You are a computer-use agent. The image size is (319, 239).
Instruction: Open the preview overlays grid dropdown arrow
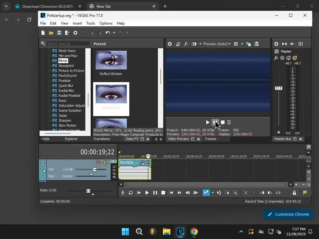pos(242,44)
